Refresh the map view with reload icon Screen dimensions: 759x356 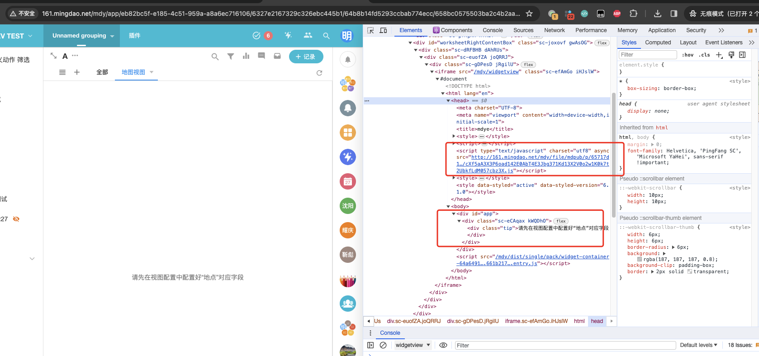click(319, 72)
